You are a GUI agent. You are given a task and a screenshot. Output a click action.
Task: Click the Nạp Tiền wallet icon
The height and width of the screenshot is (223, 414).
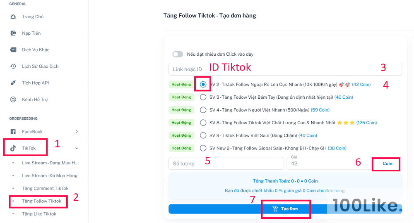pos(13,33)
